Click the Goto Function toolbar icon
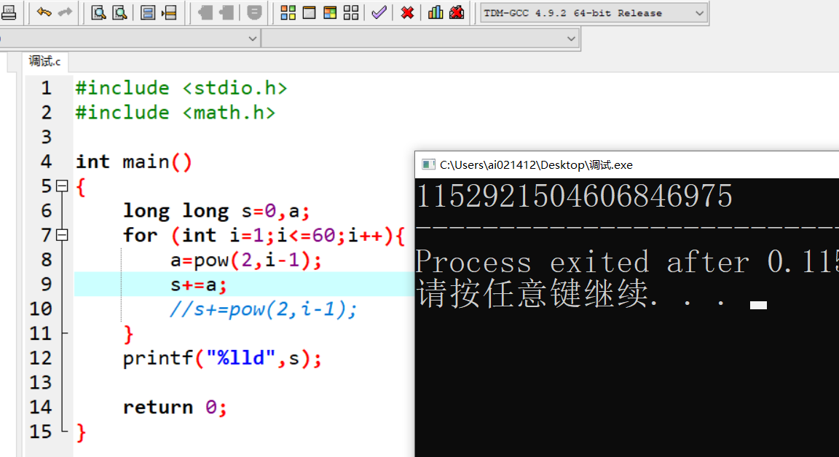This screenshot has height=457, width=839. click(x=148, y=12)
